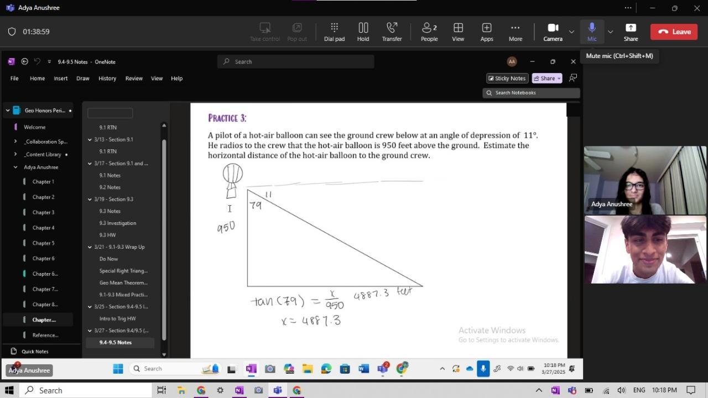Viewport: 708px width, 398px height.
Task: Click the OneNote back arrow
Action: pyautogui.click(x=24, y=61)
